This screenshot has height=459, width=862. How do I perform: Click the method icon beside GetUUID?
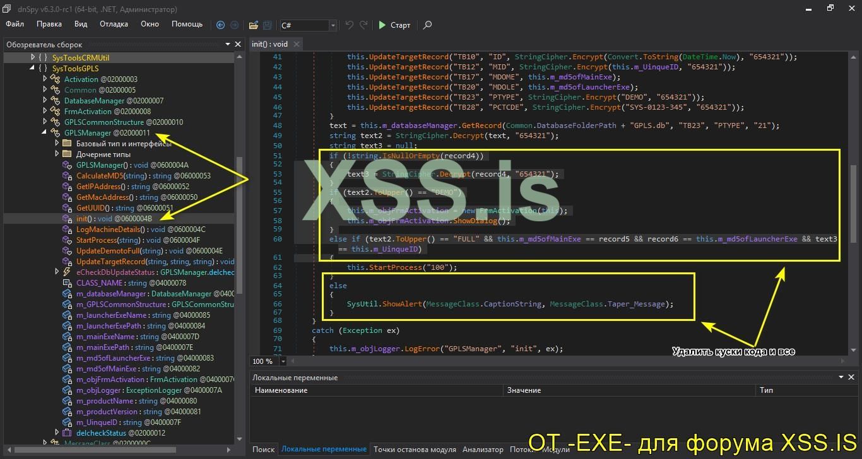tap(68, 207)
